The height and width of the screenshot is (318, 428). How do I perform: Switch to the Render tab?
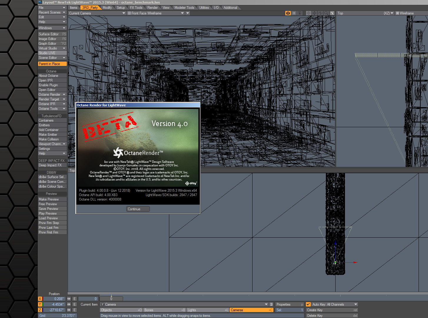[x=152, y=8]
